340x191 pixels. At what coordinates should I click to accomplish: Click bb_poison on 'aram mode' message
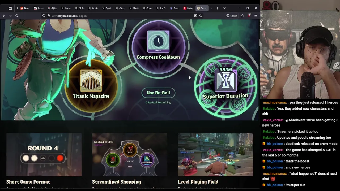click(275, 144)
